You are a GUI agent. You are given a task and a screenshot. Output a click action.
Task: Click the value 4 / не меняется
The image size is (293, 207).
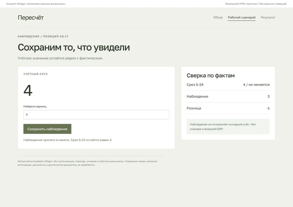click(256, 85)
